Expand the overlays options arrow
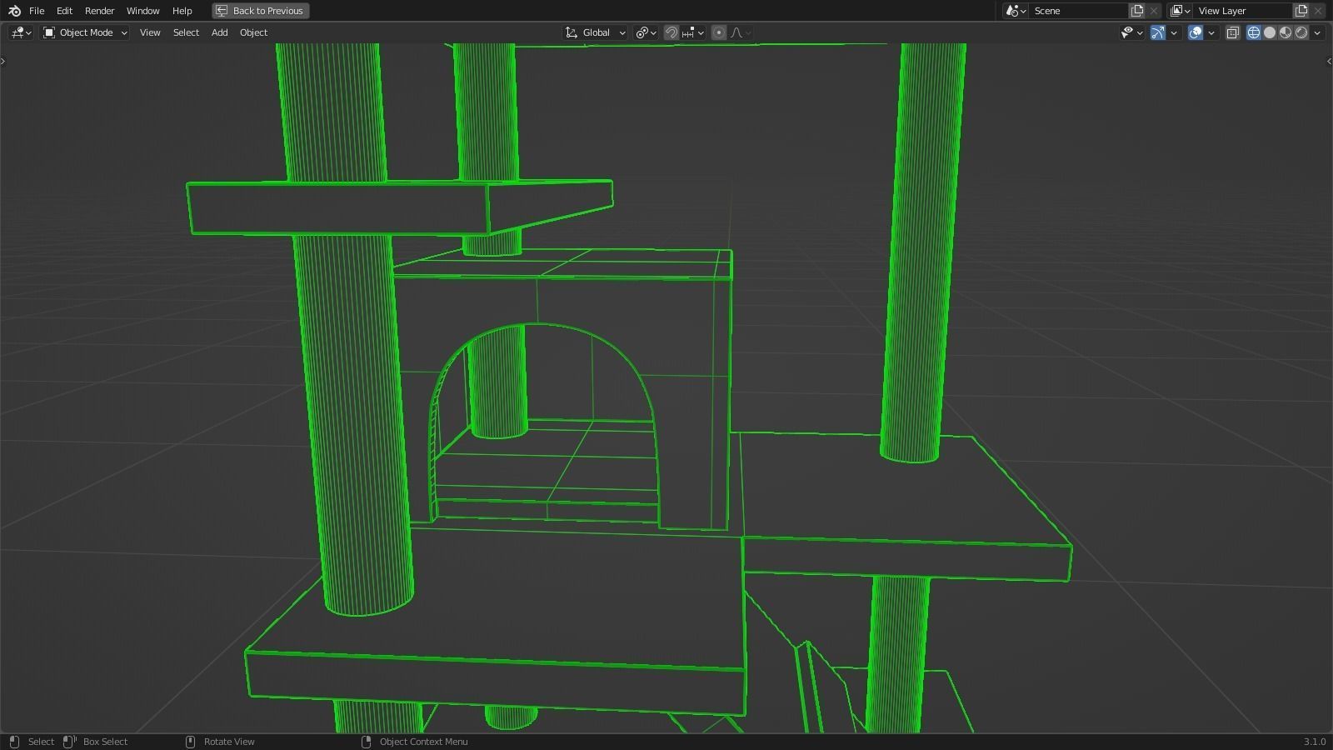 (1211, 32)
